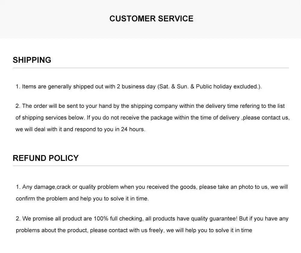The width and height of the screenshot is (301, 253).
Task: Select the SHIPPING section heading
Action: [32, 60]
